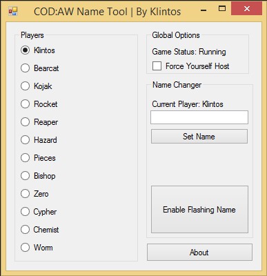Choose Kojak from the Players list
The image size is (267, 276).
37,86
